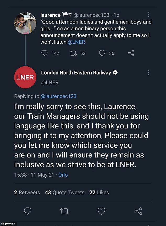View the 2 Retweets list

click(x=27, y=192)
